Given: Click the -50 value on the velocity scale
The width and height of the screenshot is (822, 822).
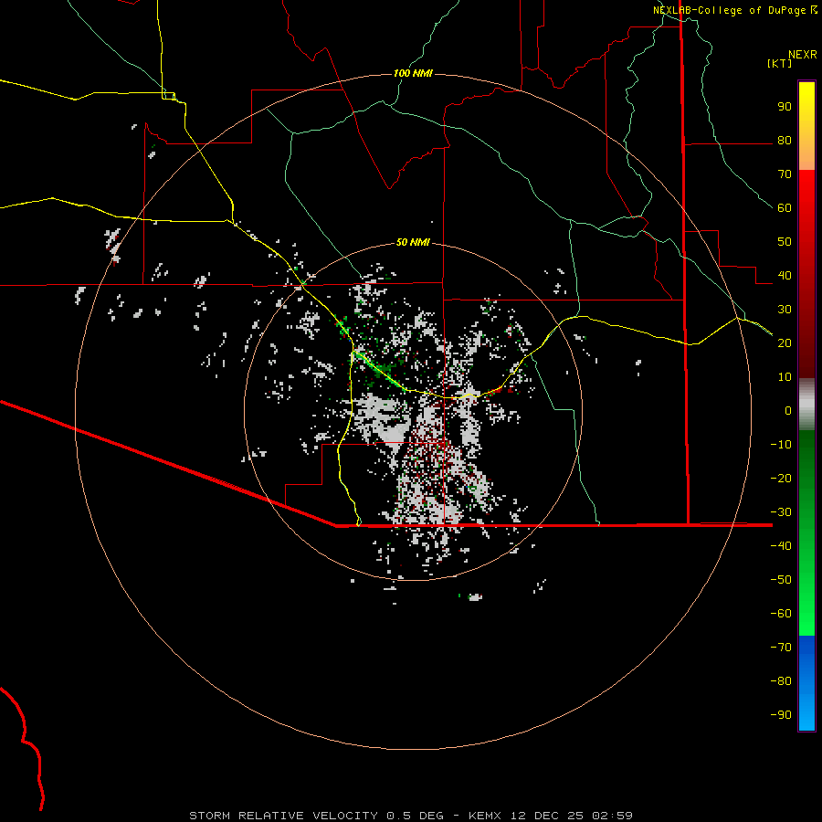Looking at the screenshot, I should point(781,580).
